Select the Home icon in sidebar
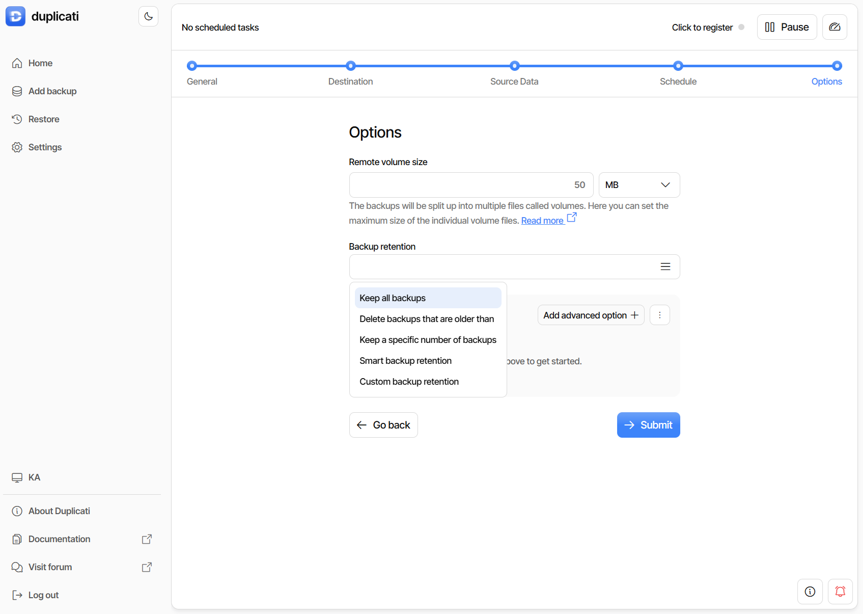This screenshot has height=614, width=863. 17,63
